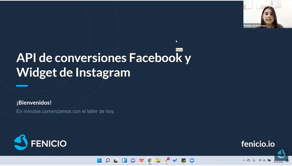The image size is (292, 166).
Task: Open the blue checkmark To Do app
Action: [175, 161]
